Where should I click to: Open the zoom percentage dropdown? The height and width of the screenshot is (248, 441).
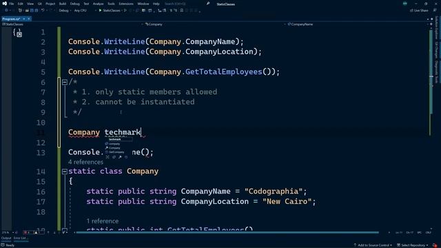8,233
